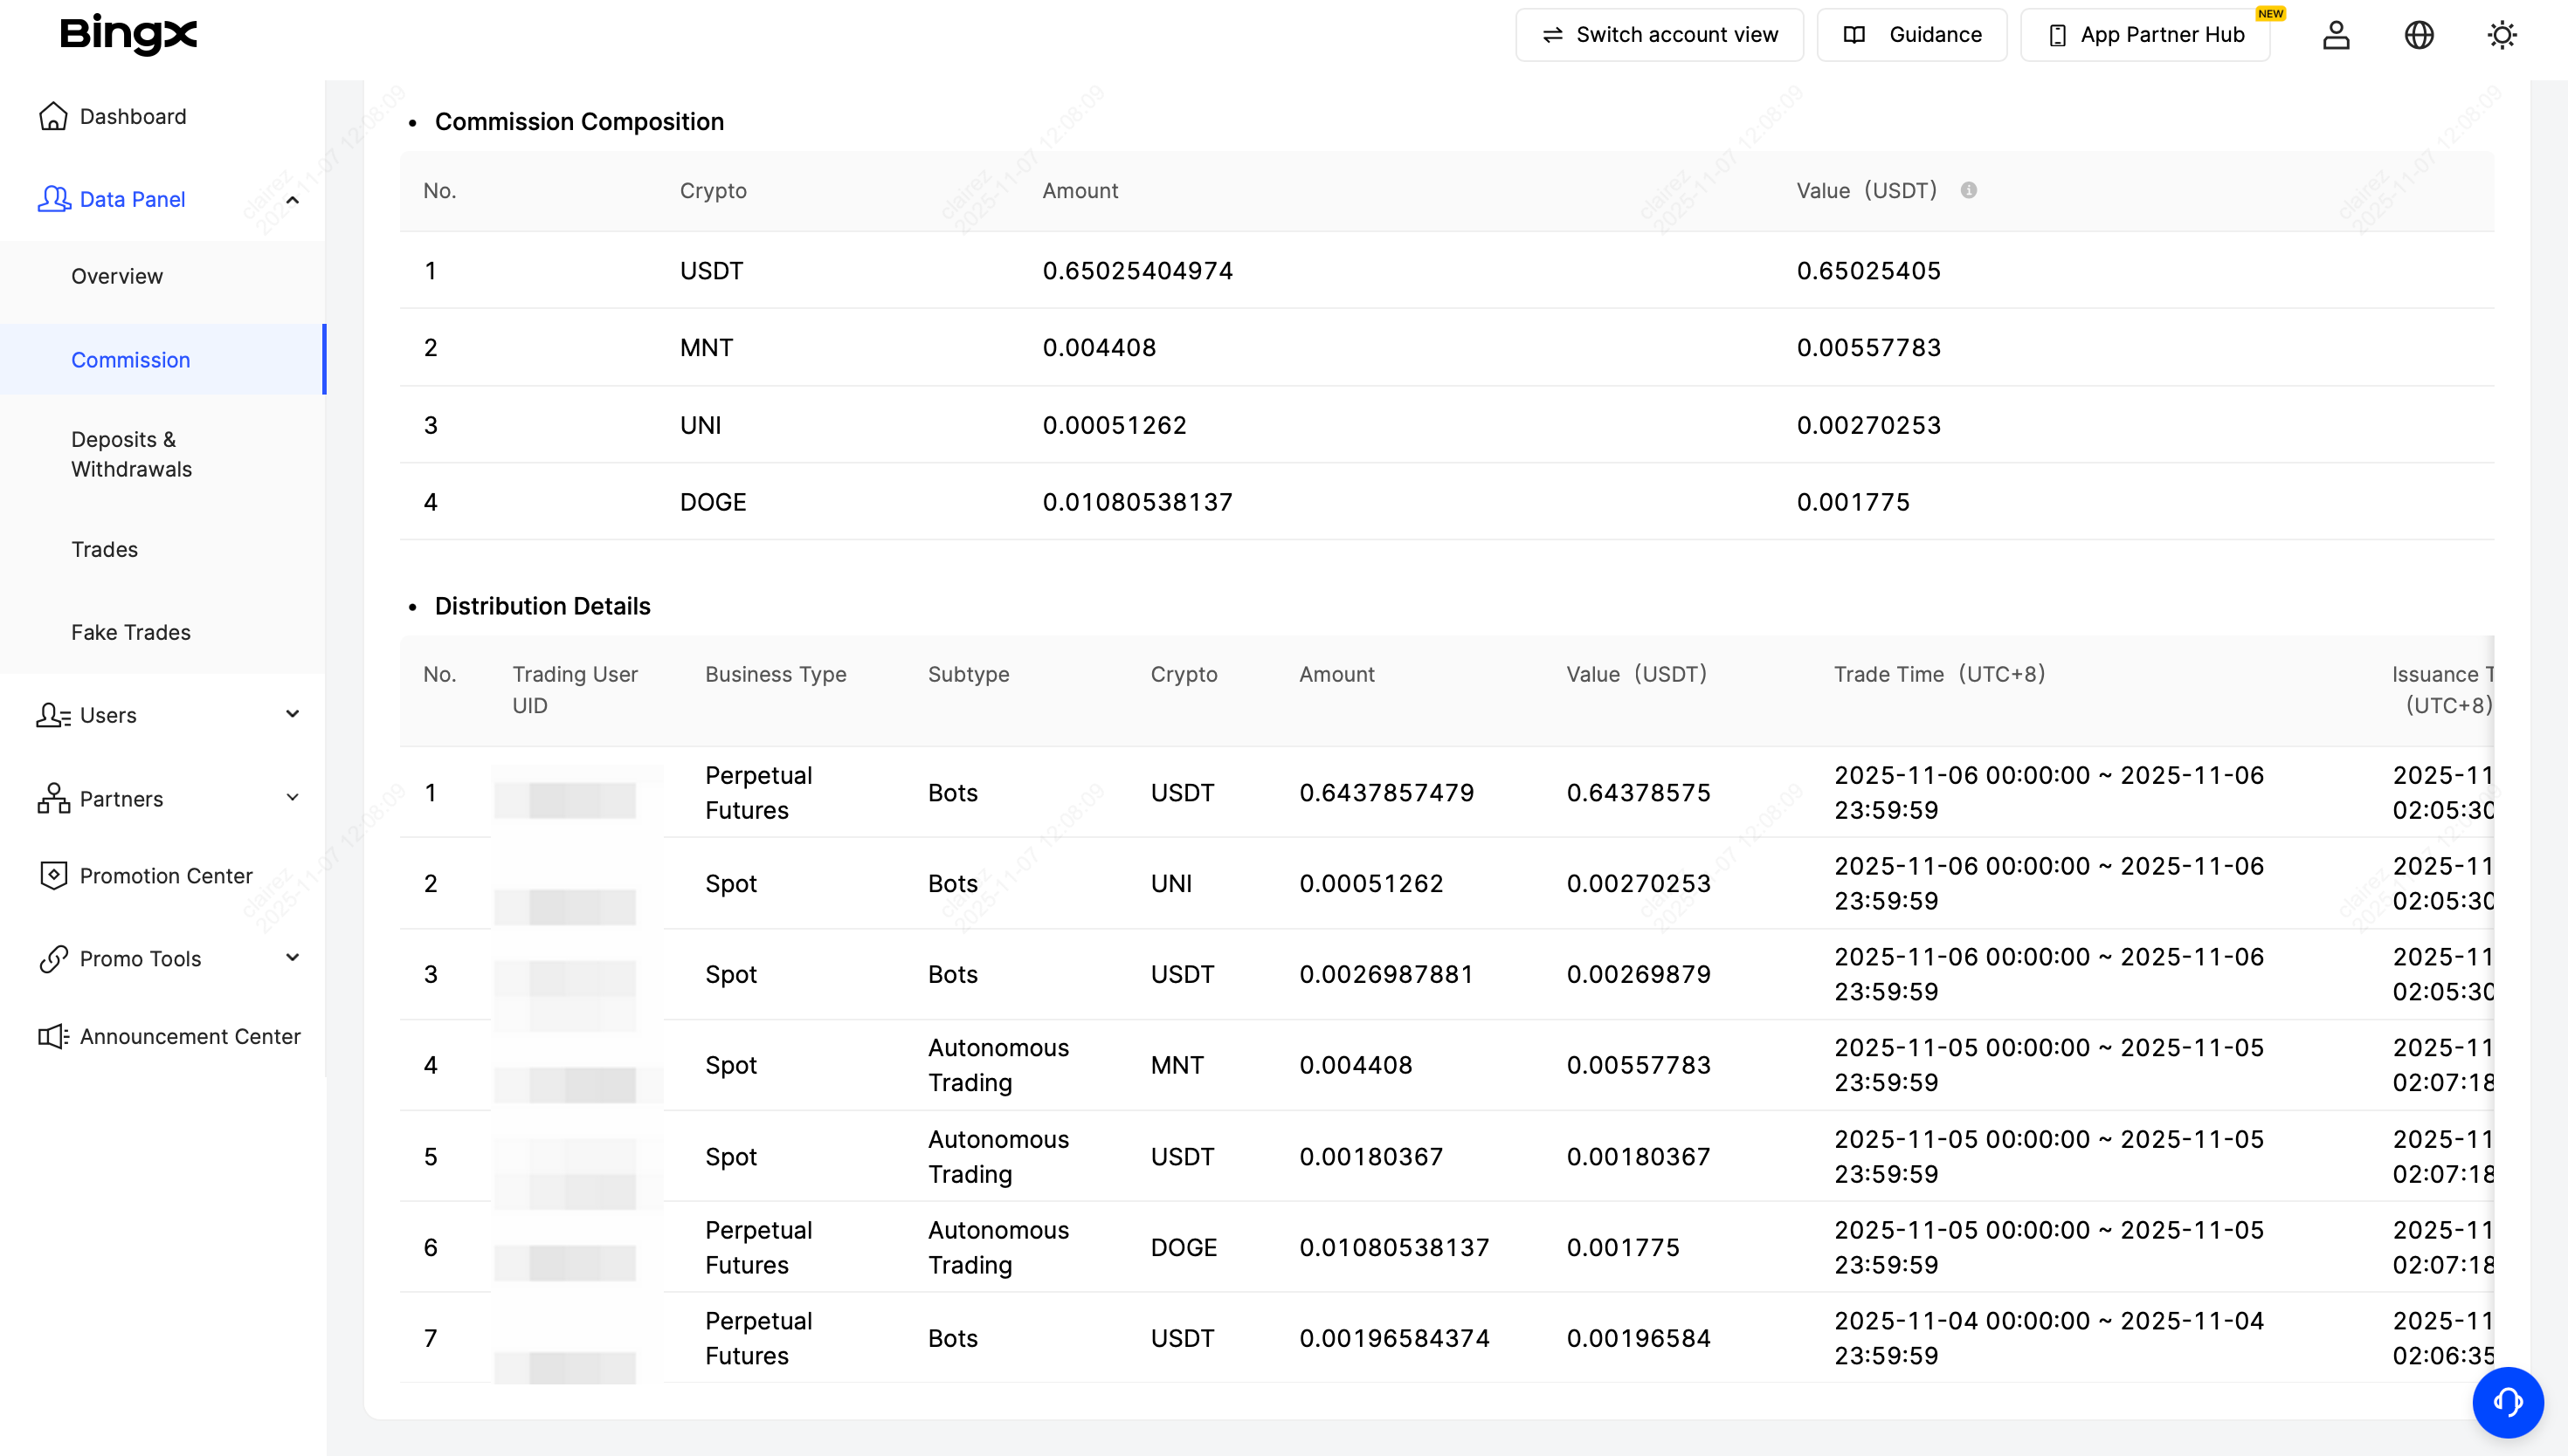The image size is (2568, 1456).
Task: Collapse the Data Panel section
Action: pyautogui.click(x=292, y=200)
